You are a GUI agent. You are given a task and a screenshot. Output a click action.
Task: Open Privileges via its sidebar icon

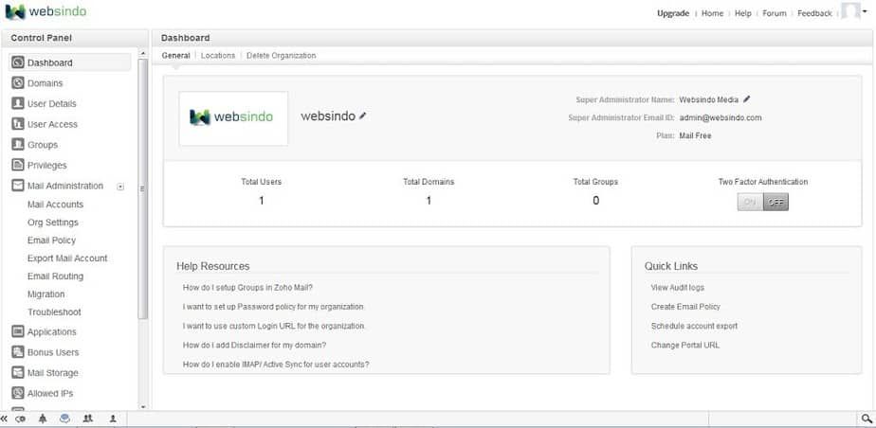(x=18, y=166)
